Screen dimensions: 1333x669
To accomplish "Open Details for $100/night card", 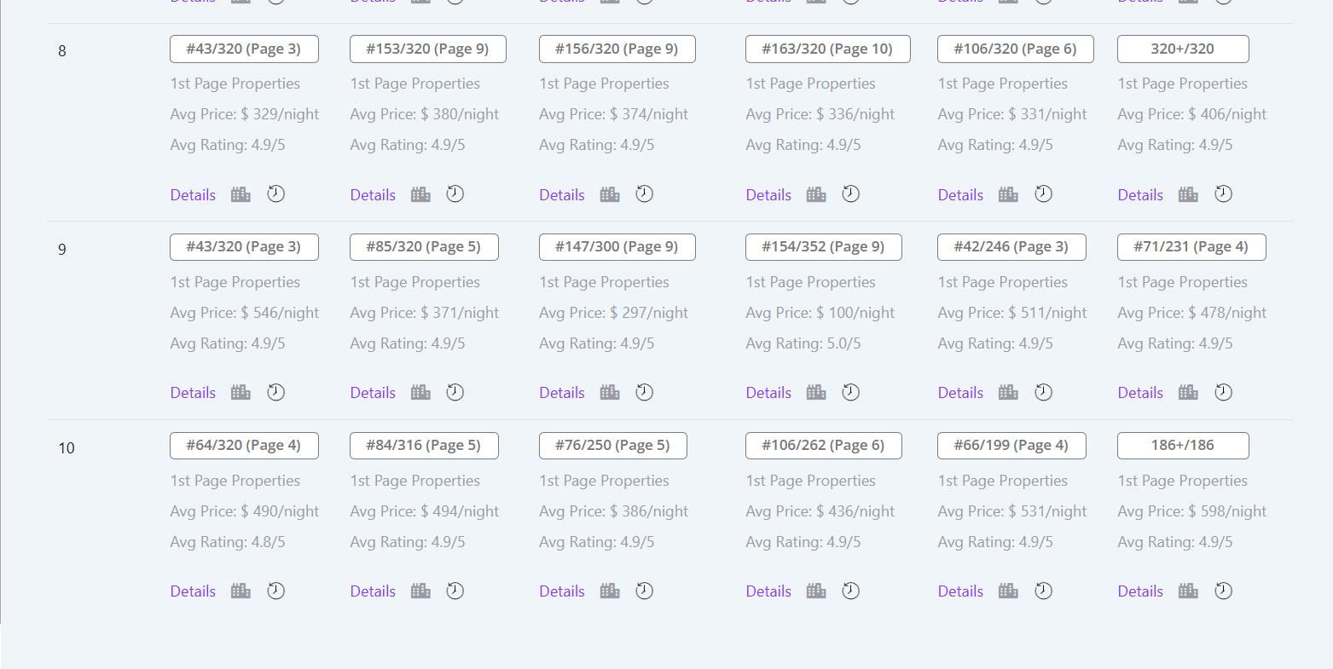I will (x=768, y=393).
